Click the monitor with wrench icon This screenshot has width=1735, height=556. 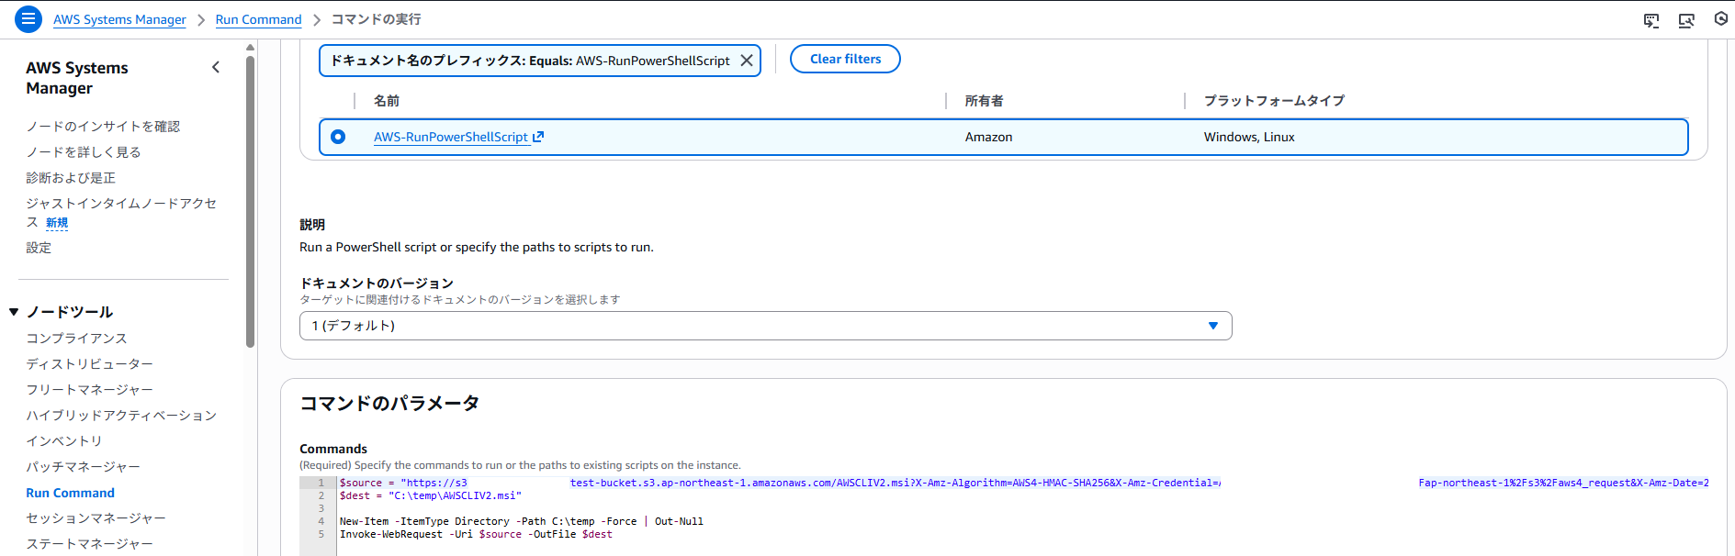click(1686, 20)
